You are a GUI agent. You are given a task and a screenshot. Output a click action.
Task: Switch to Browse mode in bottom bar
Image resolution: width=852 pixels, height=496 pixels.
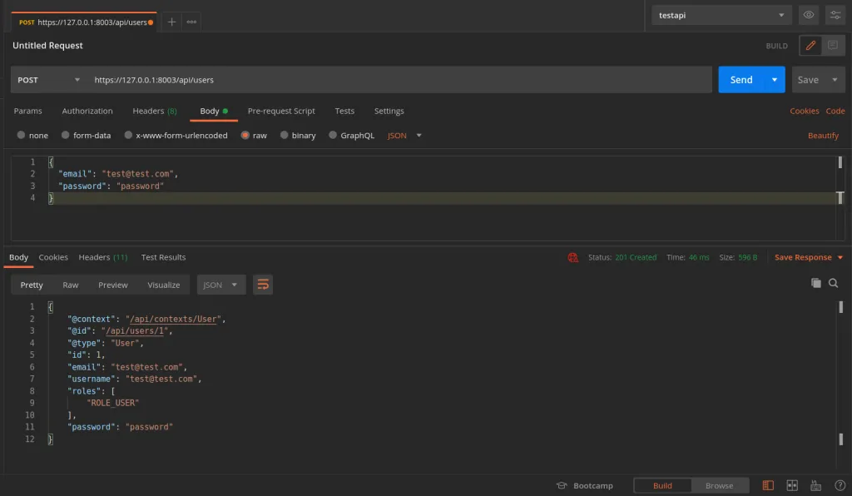(719, 486)
